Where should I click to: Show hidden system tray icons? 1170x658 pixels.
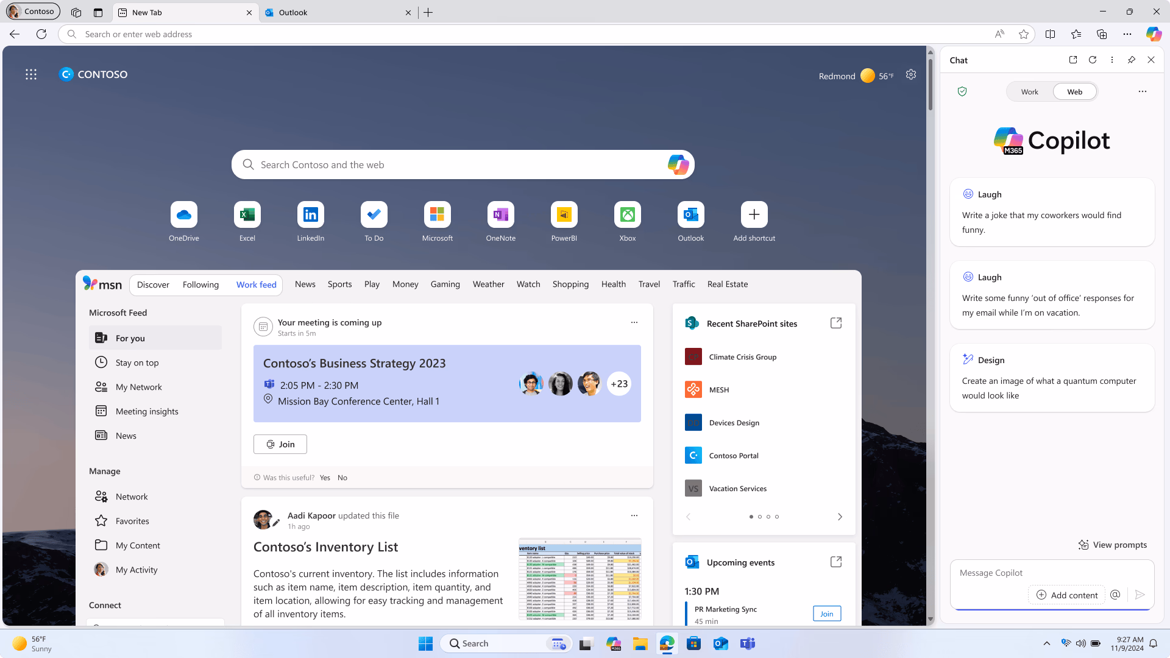1047,643
